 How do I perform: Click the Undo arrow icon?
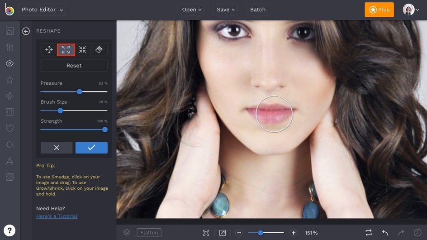pos(385,233)
